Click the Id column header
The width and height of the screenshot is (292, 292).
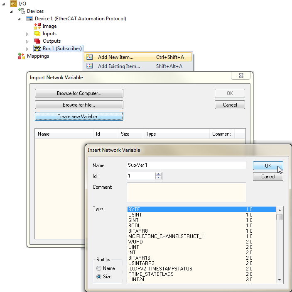coord(106,134)
